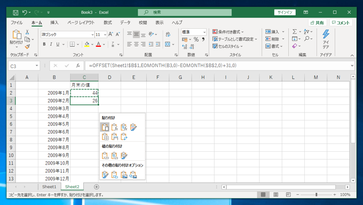Expand the formula bar

tap(352, 66)
